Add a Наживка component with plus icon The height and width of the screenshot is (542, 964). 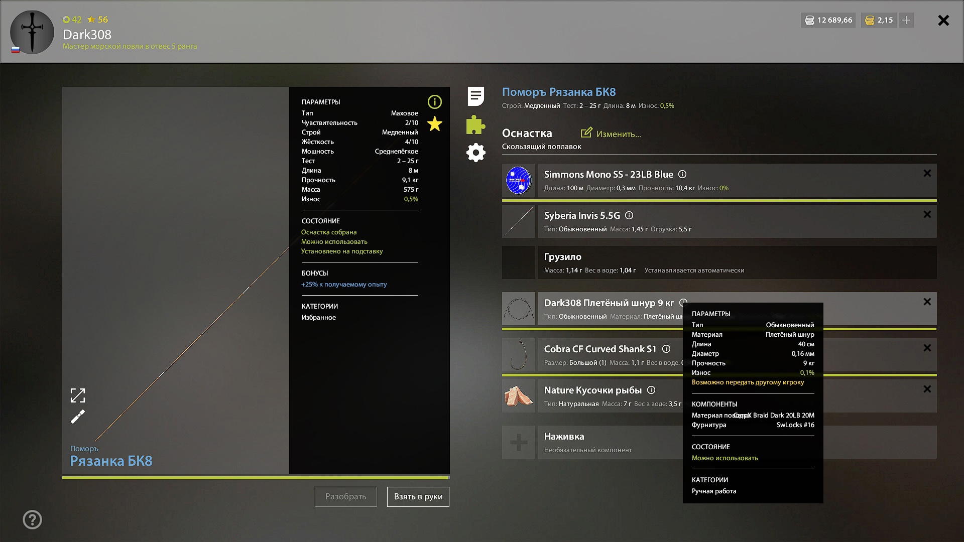click(519, 442)
